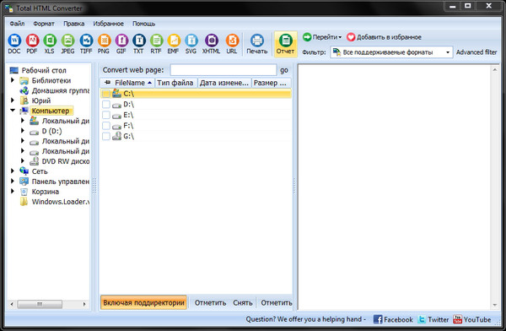The width and height of the screenshot is (506, 331).
Task: Open the Формат menu
Action: tap(44, 24)
